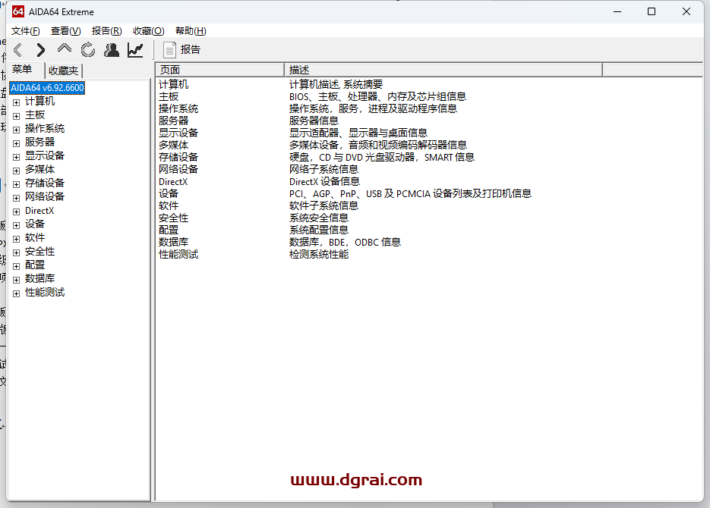
Task: Open the 报告(R) menu
Action: point(107,31)
